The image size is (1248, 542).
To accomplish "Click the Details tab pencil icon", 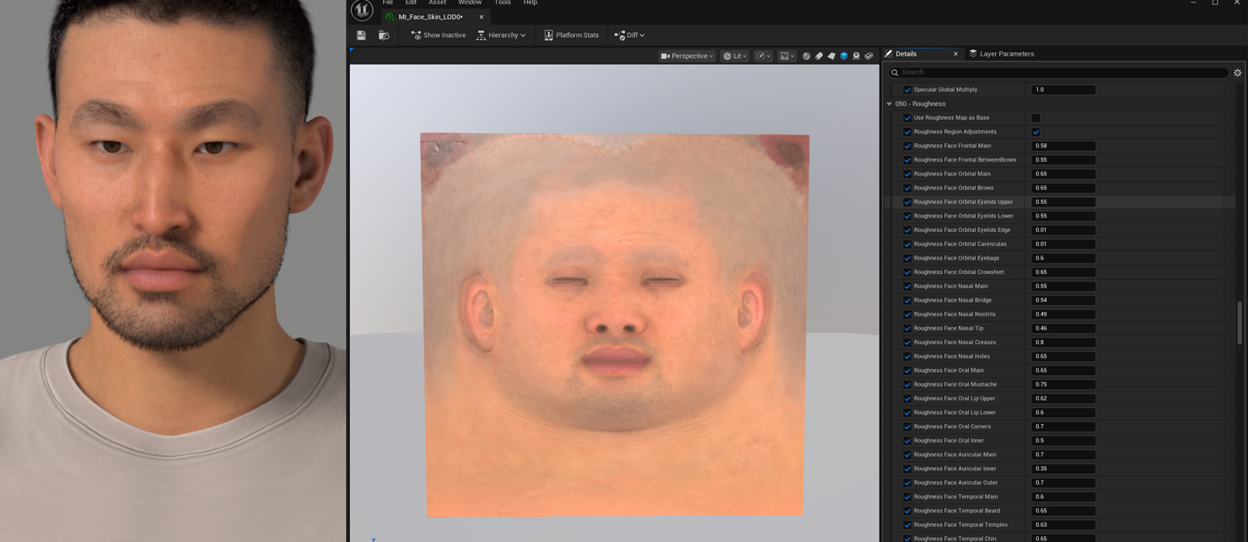I will click(889, 54).
